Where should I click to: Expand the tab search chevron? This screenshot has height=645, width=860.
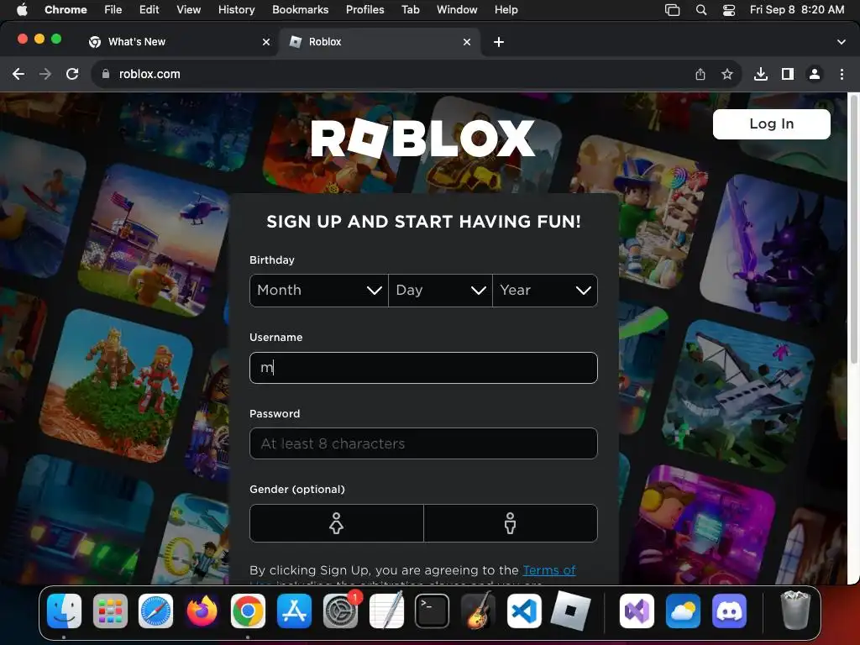point(842,42)
